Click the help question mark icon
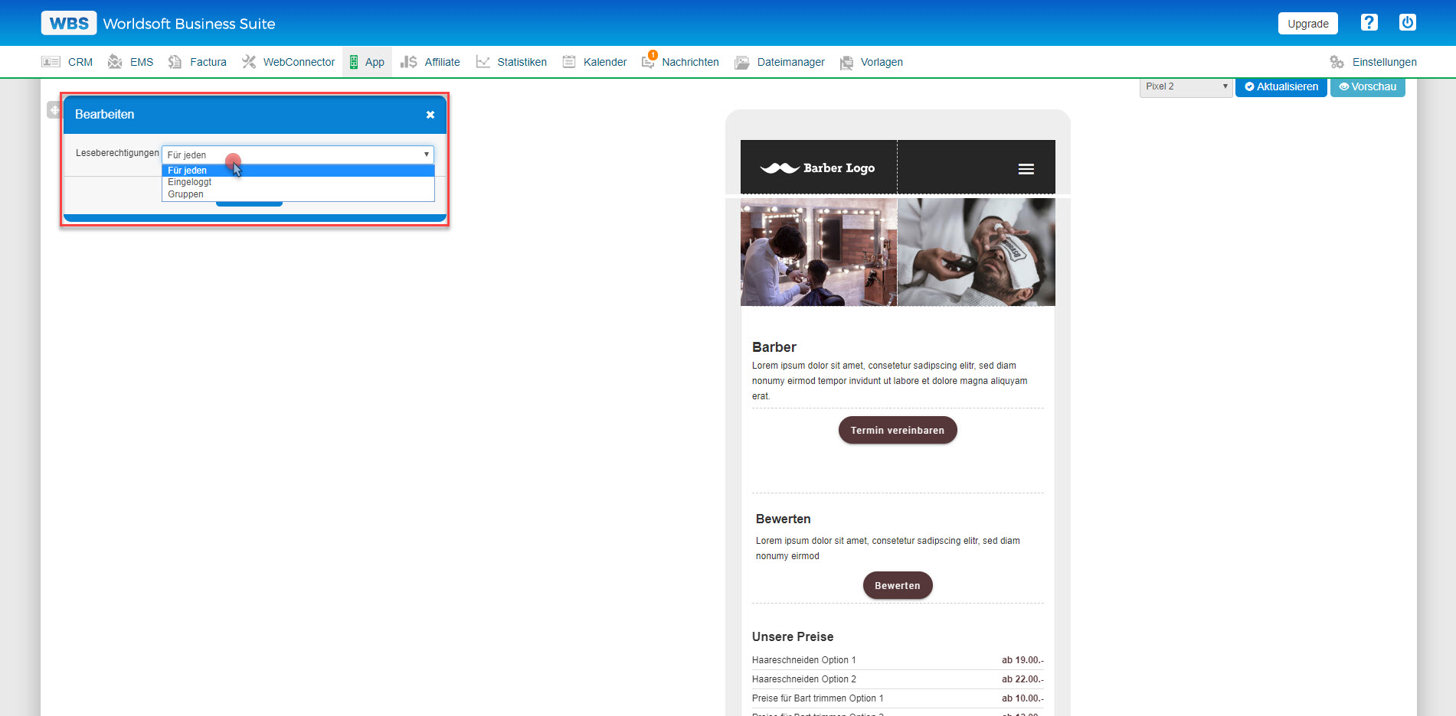This screenshot has height=716, width=1456. tap(1369, 23)
